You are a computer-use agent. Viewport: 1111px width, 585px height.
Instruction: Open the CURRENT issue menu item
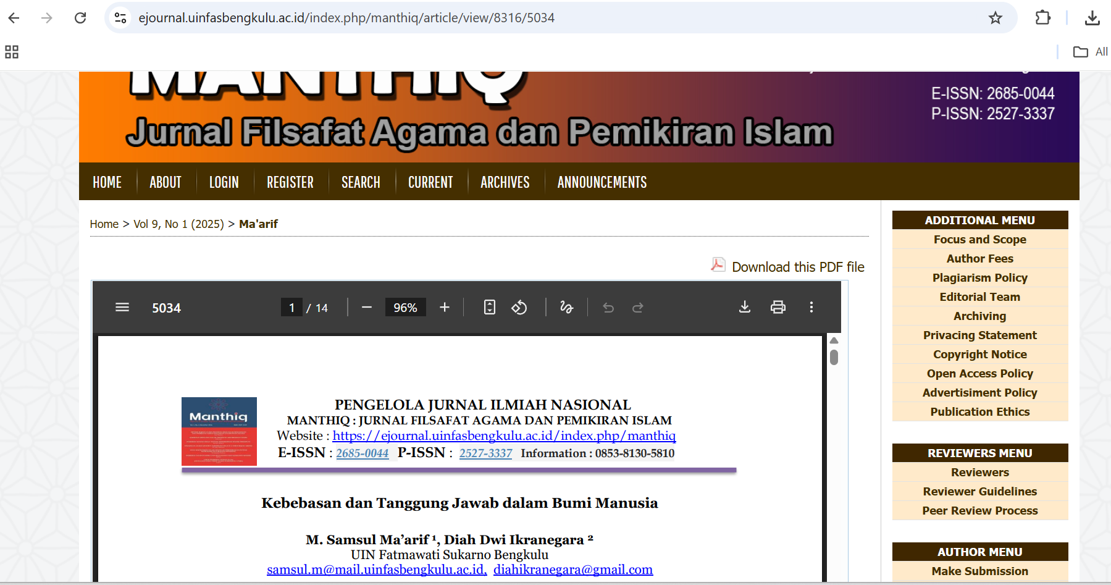pyautogui.click(x=430, y=182)
